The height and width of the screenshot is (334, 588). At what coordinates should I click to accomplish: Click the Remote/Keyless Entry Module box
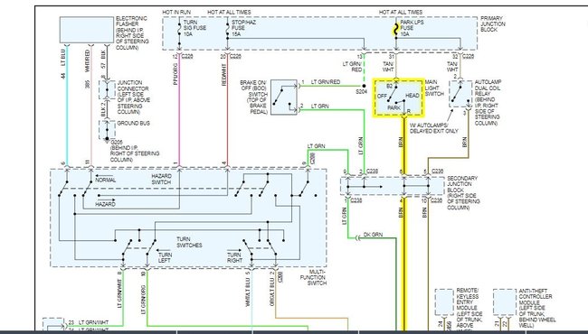(x=444, y=302)
